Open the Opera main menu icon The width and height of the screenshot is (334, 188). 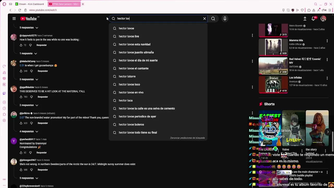click(4, 4)
